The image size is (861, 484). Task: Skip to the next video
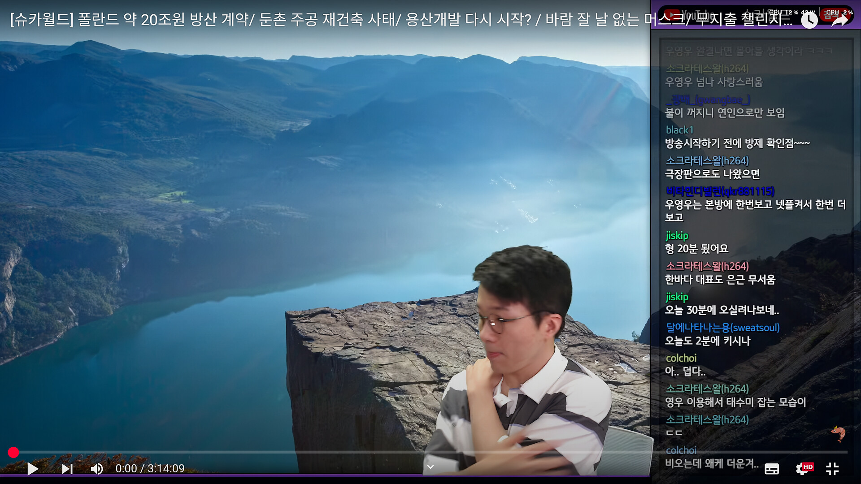coord(67,469)
